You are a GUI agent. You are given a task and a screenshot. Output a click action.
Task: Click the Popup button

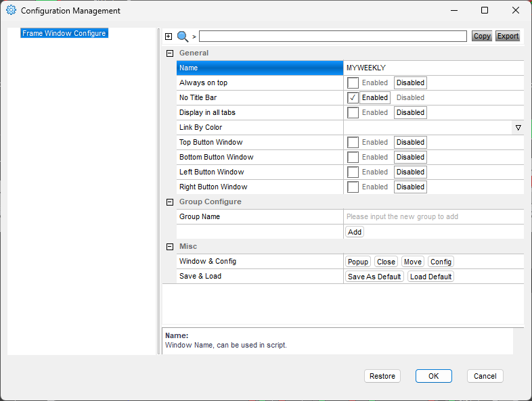pos(358,262)
